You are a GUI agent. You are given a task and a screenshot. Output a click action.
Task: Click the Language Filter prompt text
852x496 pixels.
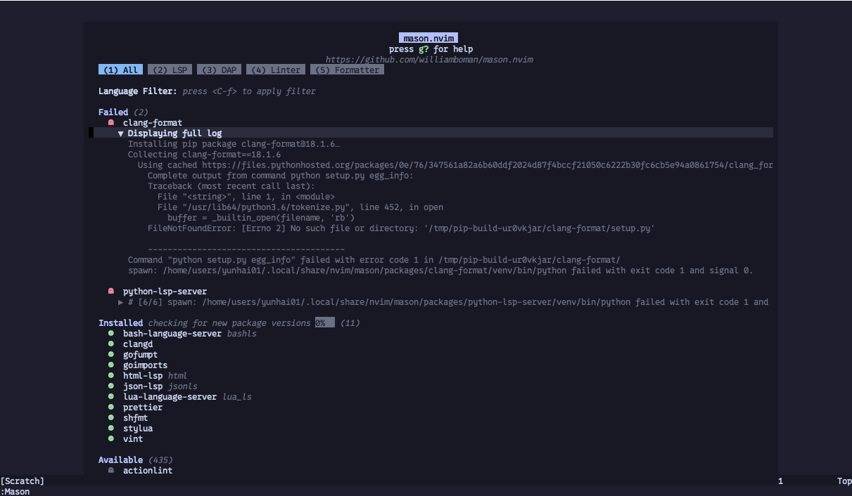click(249, 91)
